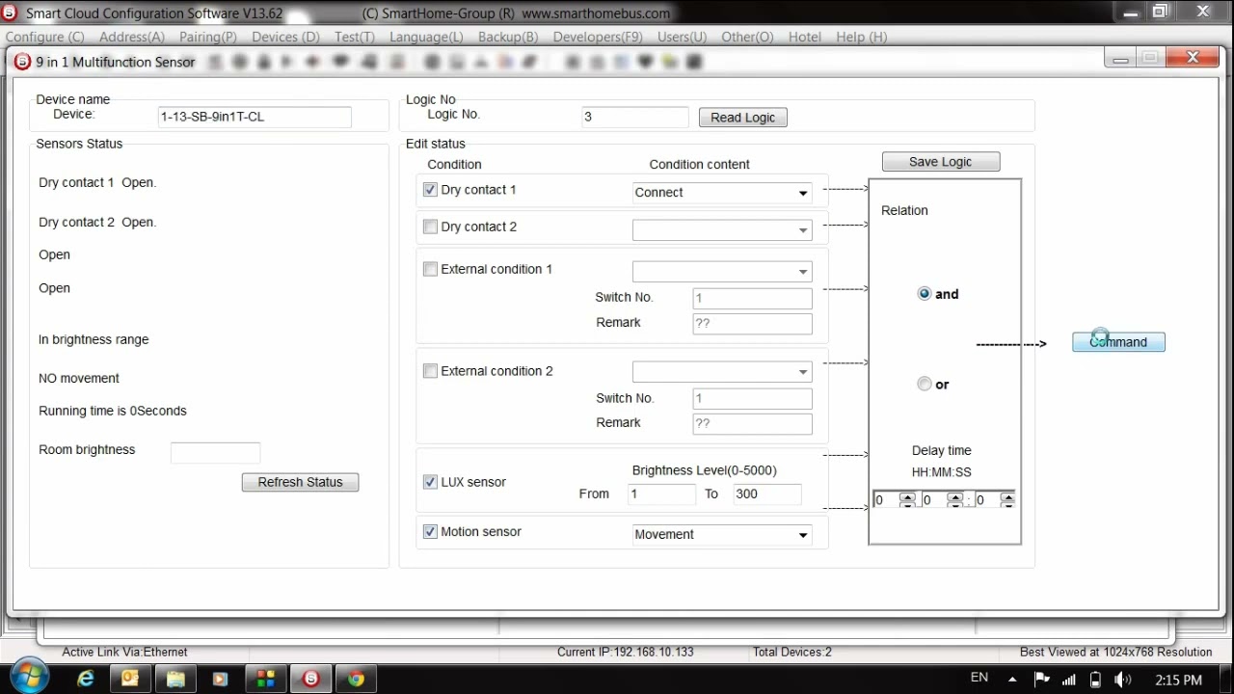The height and width of the screenshot is (694, 1234).
Task: Open Outlook from the taskbar
Action: point(130,679)
